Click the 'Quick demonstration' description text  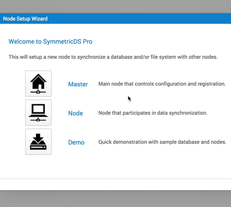(162, 142)
